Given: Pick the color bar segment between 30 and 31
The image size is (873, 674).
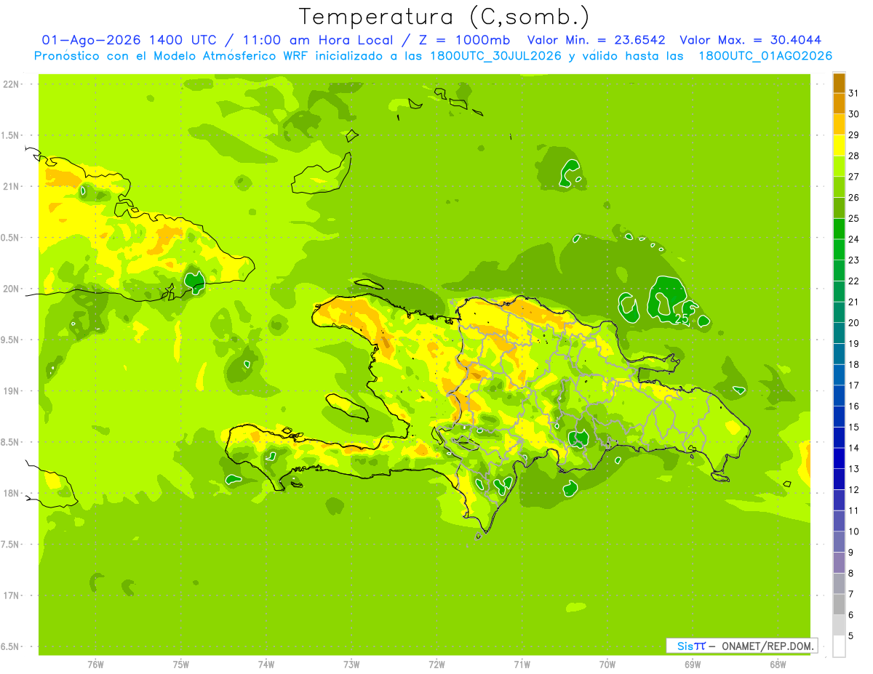Looking at the screenshot, I should click(839, 104).
